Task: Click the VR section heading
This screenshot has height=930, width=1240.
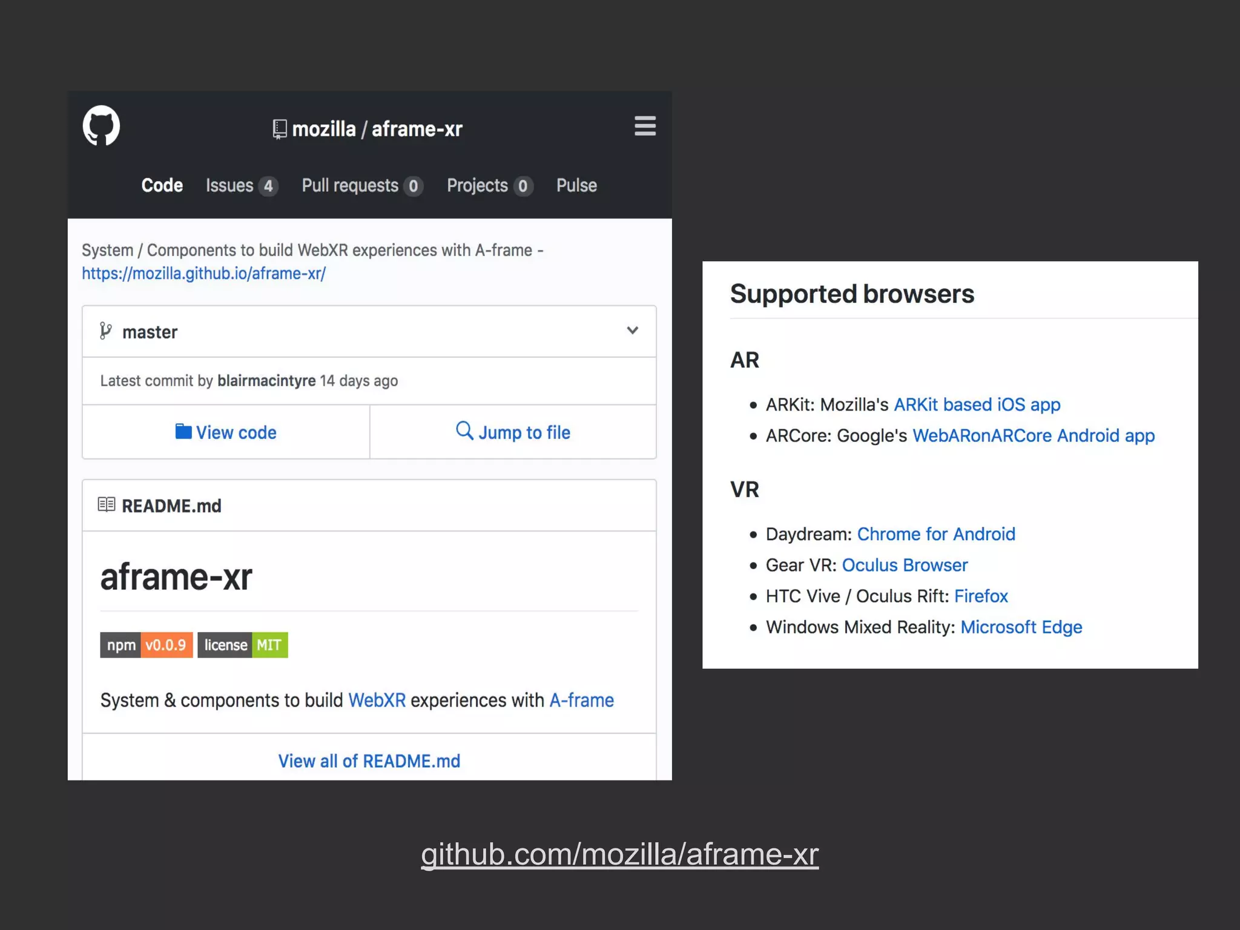Action: click(744, 490)
